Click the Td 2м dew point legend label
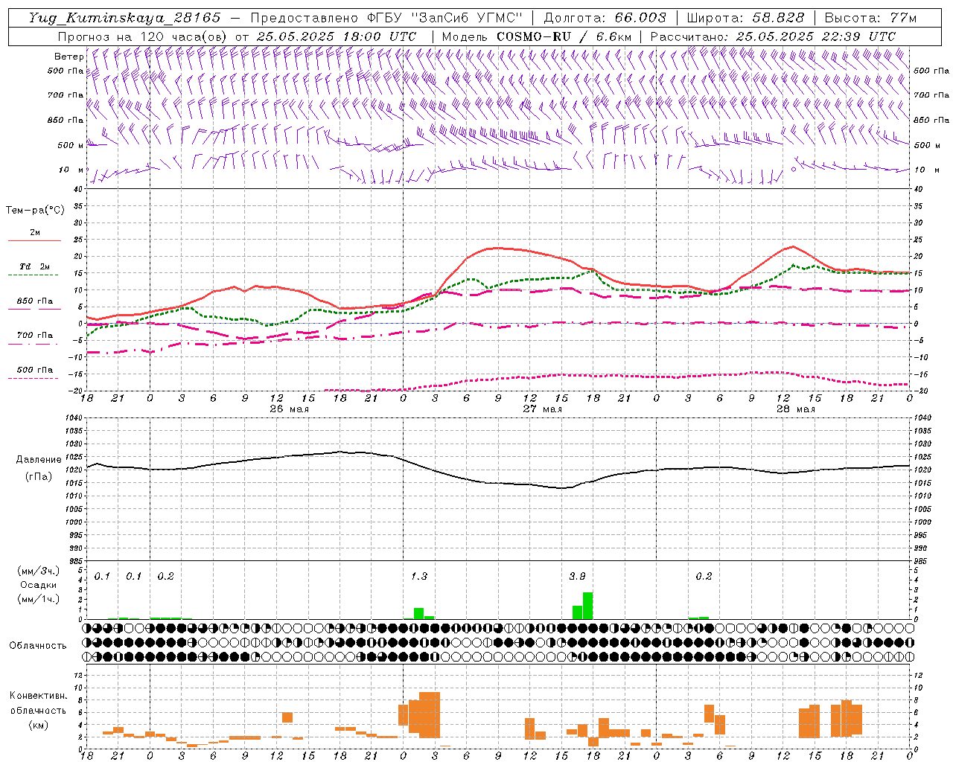953x762 pixels. pyautogui.click(x=35, y=266)
